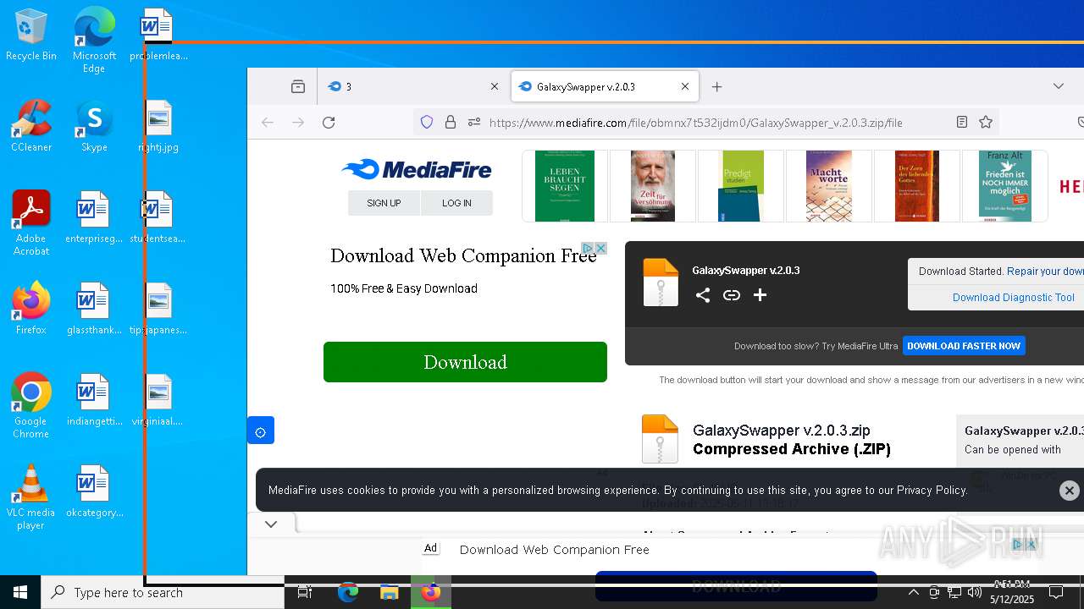1084x609 pixels.
Task: Toggle reader view in address bar
Action: (x=962, y=123)
